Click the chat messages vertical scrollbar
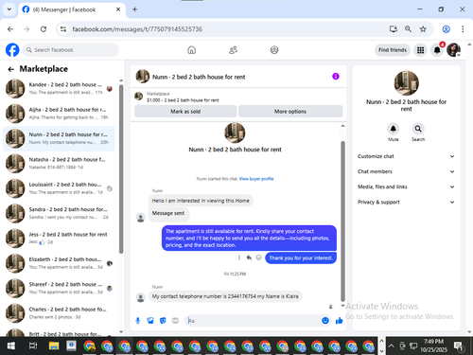The width and height of the screenshot is (473, 355). 342,221
